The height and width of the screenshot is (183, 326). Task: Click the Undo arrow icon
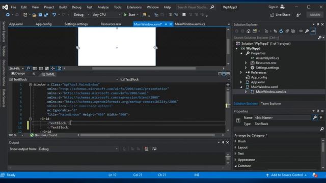(54, 15)
